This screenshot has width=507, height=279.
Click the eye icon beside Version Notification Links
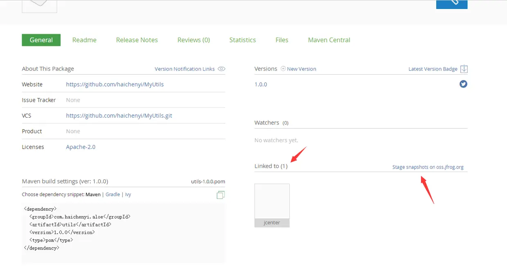coord(221,69)
